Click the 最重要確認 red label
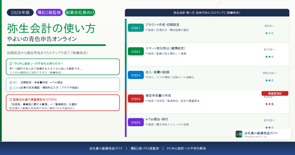 (275, 93)
